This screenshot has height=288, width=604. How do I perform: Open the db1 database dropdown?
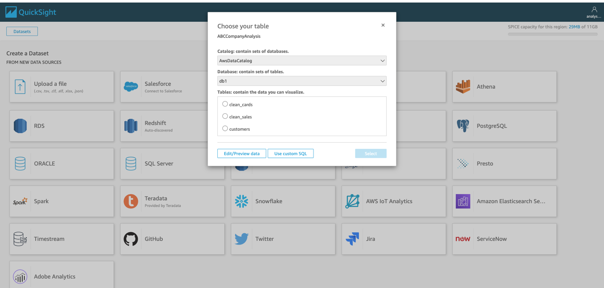[x=302, y=81]
